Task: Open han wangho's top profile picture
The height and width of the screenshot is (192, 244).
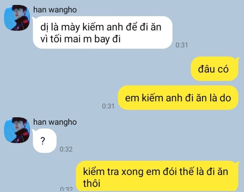Action: pos(17,18)
